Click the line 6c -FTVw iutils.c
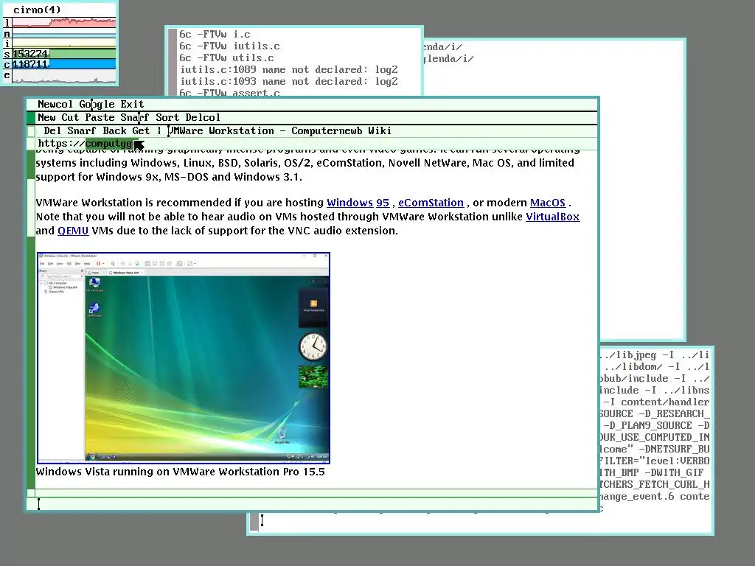The width and height of the screenshot is (755, 566). (229, 46)
